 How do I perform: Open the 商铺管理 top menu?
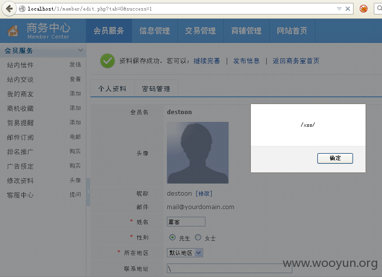246,31
